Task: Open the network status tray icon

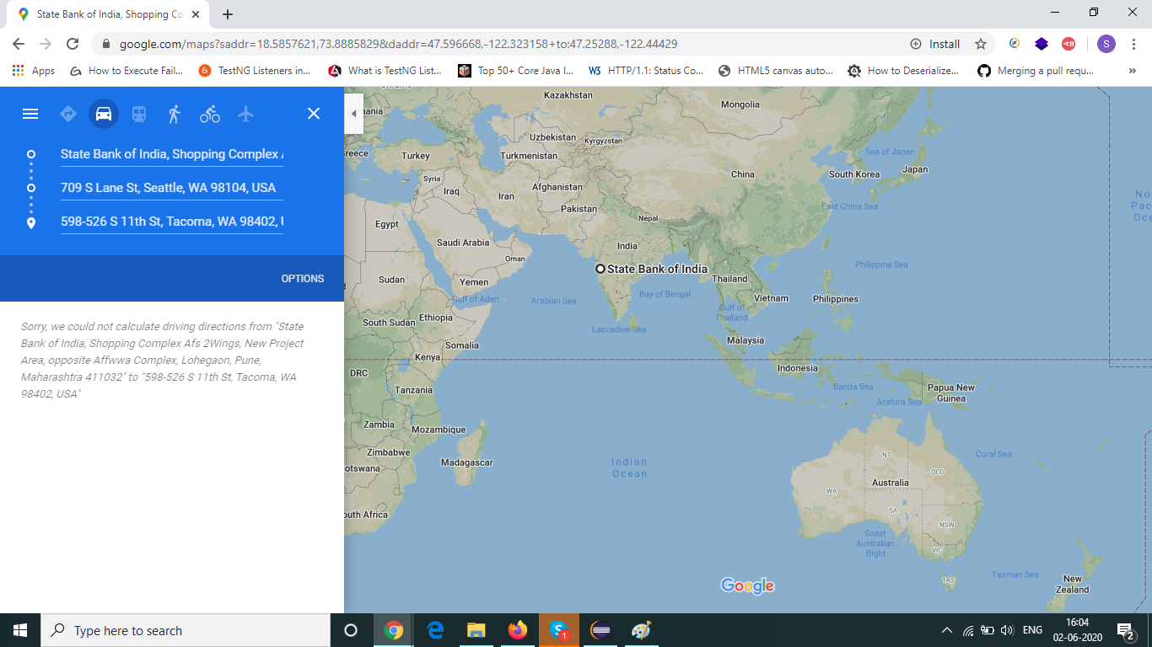Action: point(968,630)
